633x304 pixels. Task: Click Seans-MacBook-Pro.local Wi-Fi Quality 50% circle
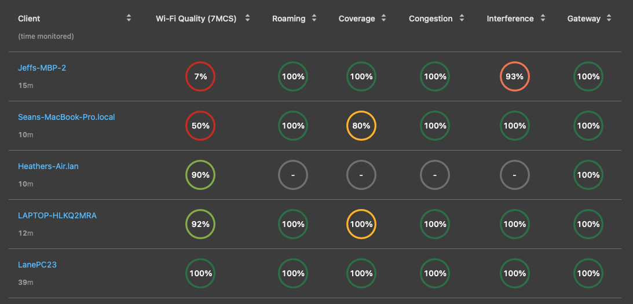coord(200,126)
